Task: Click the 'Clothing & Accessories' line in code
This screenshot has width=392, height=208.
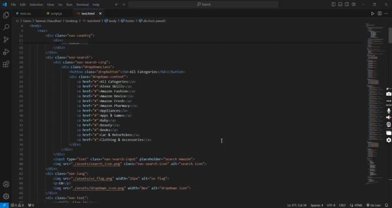Action: coord(114,140)
